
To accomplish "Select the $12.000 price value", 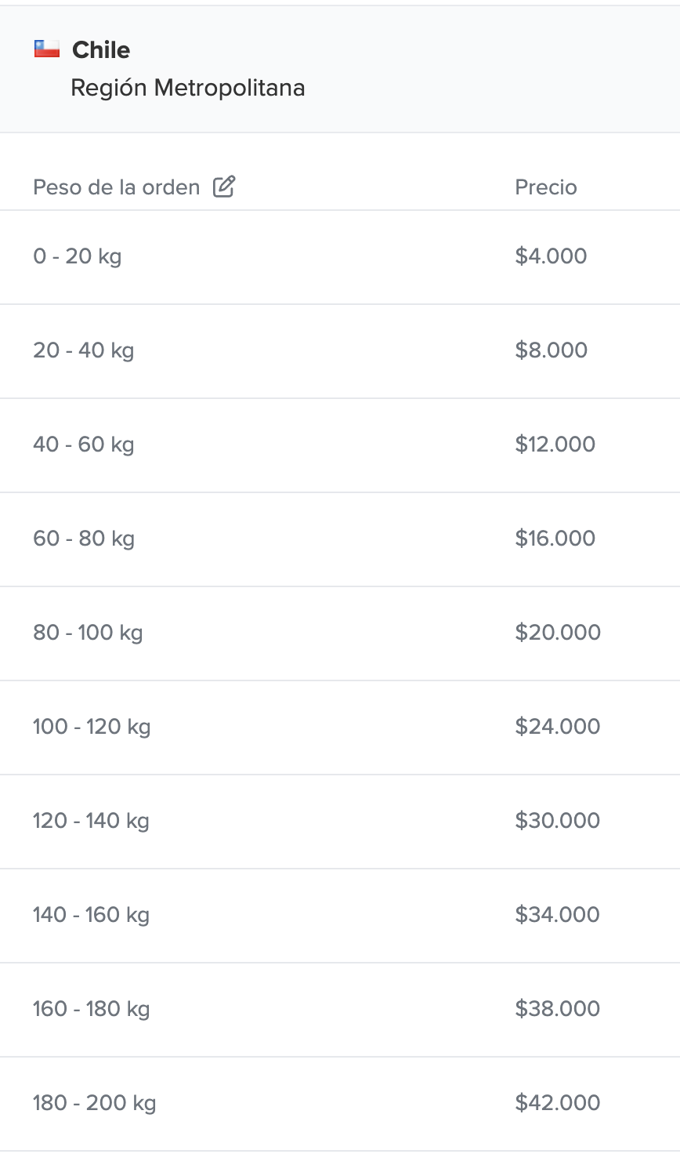I will pos(555,445).
